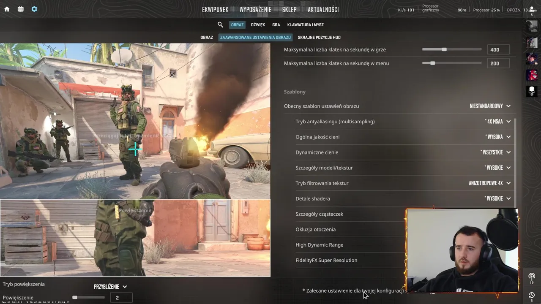Click the 'Tryb filtrowania tekstur' label
This screenshot has height=304, width=541.
pos(322,183)
